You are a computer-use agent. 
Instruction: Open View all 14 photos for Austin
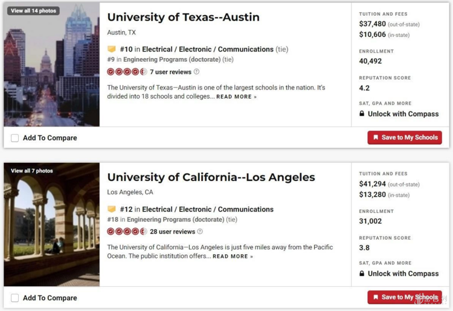click(33, 11)
